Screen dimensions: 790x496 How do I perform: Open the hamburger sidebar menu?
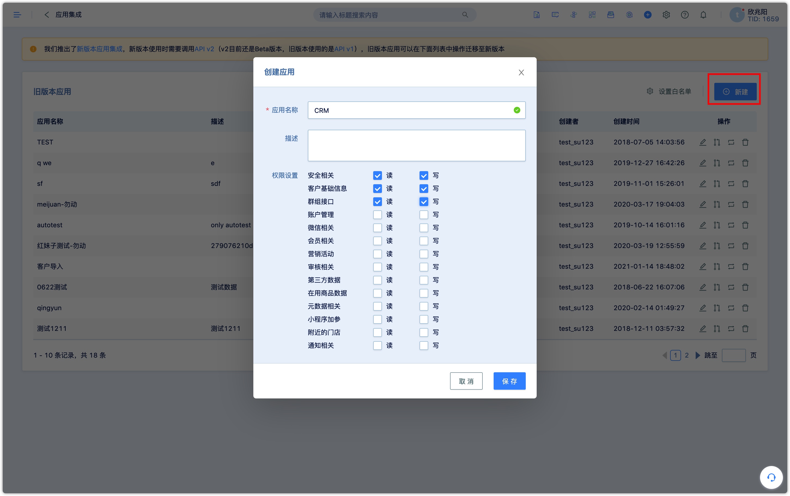[17, 15]
